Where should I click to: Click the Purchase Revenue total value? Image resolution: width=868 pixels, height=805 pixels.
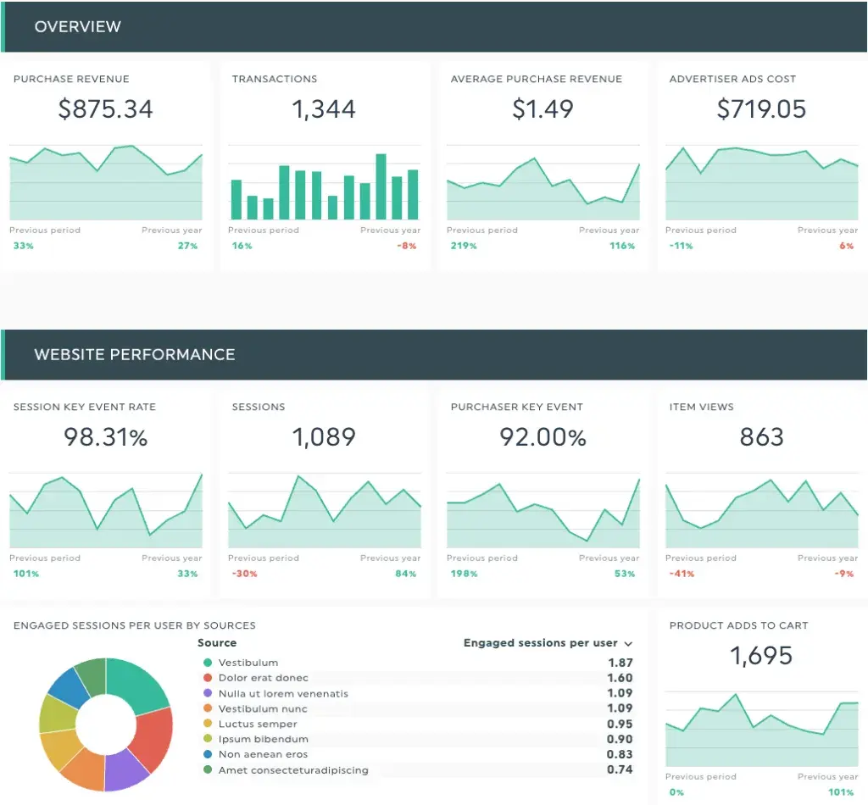point(105,108)
